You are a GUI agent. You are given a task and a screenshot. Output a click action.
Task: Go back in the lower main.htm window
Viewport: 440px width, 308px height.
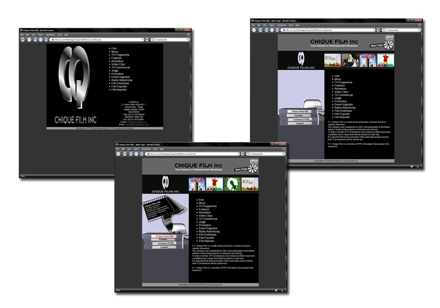coord(119,154)
